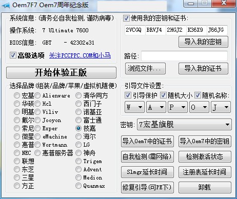The width and height of the screenshot is (237, 199).
Task: Open the P letter dropdown
Action: (177, 107)
